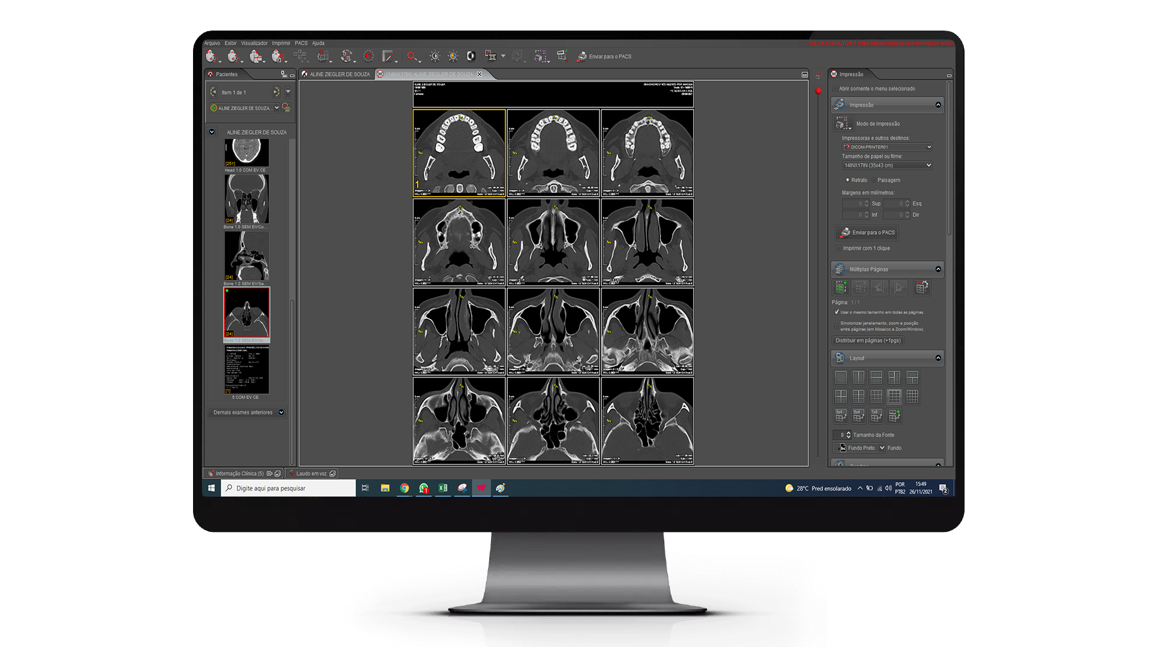Select the 5 COM EV CE report thumbnail
The width and height of the screenshot is (1151, 647).
click(x=246, y=369)
